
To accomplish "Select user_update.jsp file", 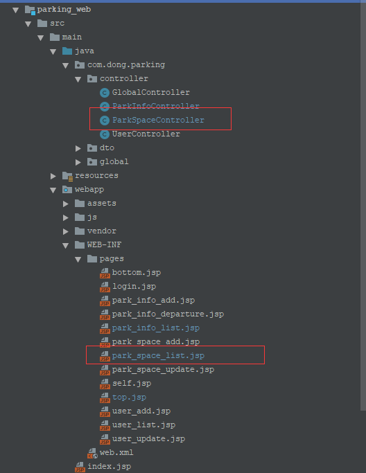I will (x=148, y=439).
